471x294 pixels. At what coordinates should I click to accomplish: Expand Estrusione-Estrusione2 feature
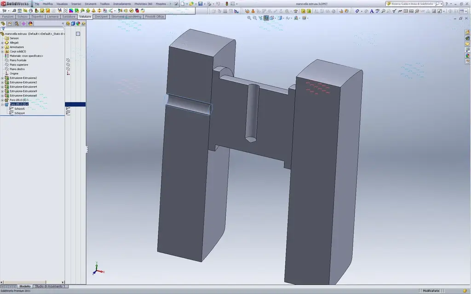[x=2, y=78]
